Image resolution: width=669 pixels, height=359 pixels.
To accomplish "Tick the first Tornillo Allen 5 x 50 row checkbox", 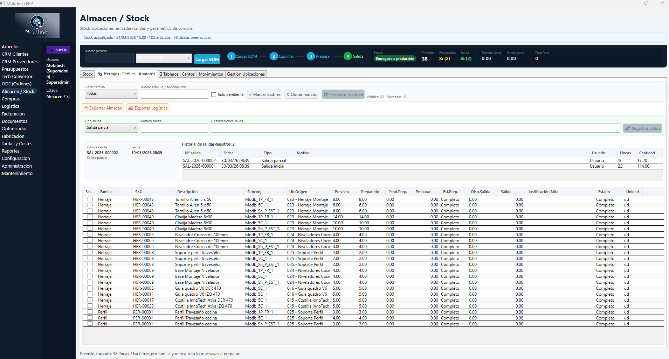I will click(x=90, y=199).
